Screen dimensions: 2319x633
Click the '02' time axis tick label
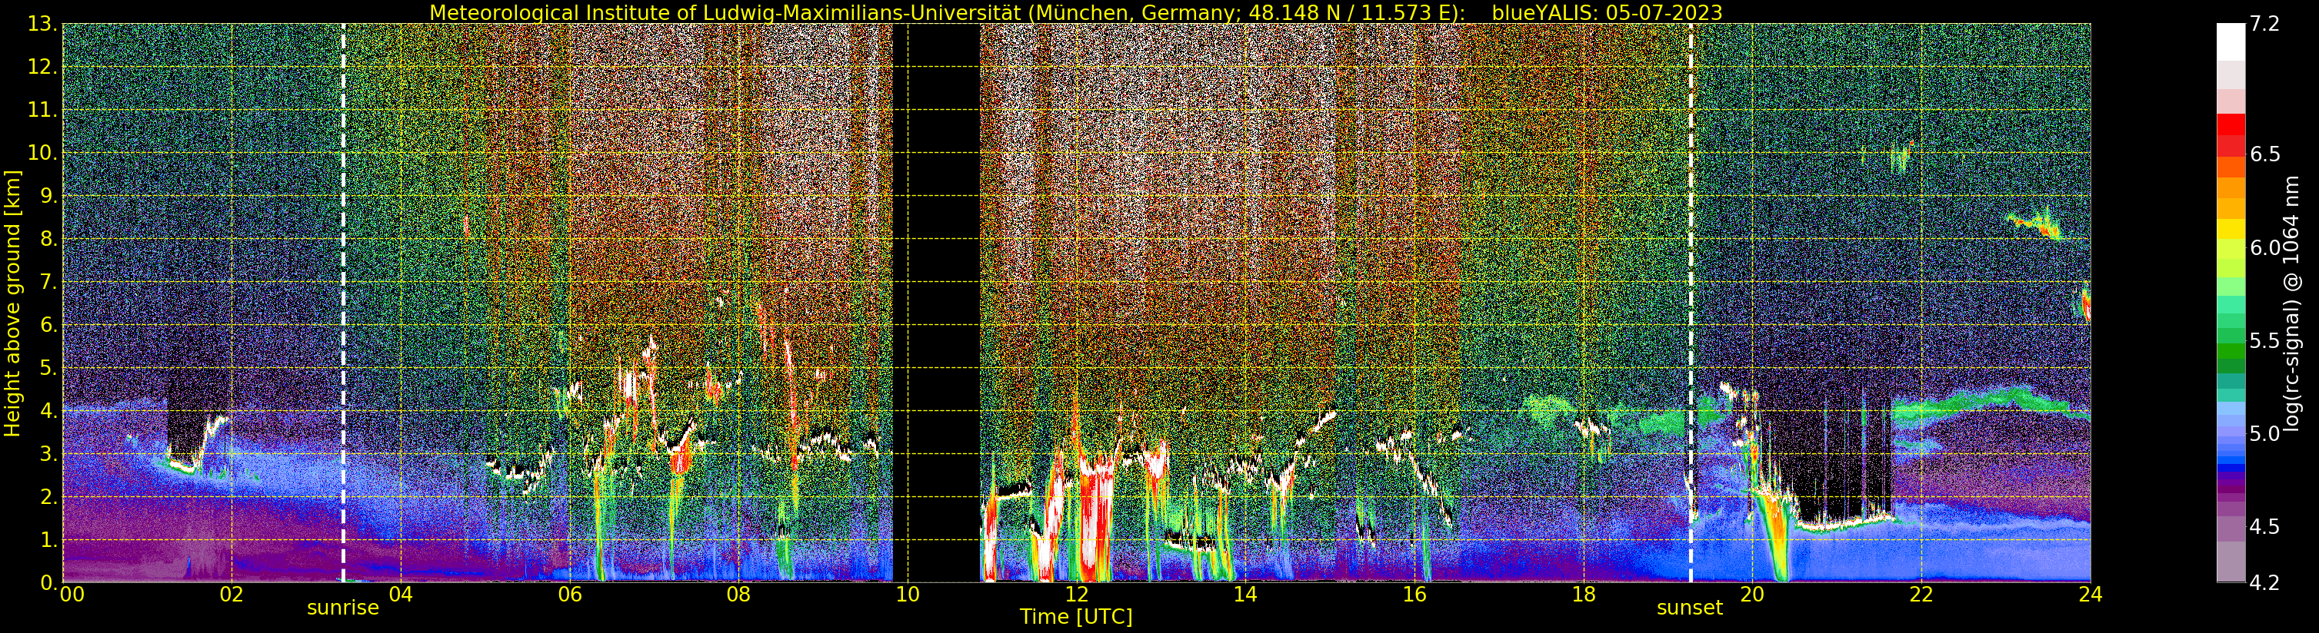pyautogui.click(x=232, y=595)
